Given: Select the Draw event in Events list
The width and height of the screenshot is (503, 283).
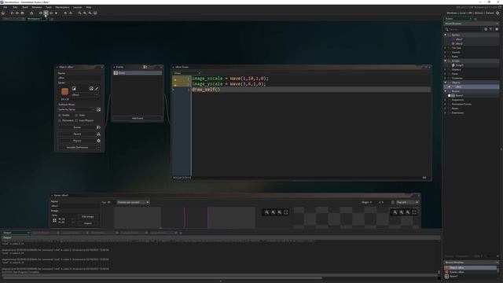Looking at the screenshot, I should 138,73.
